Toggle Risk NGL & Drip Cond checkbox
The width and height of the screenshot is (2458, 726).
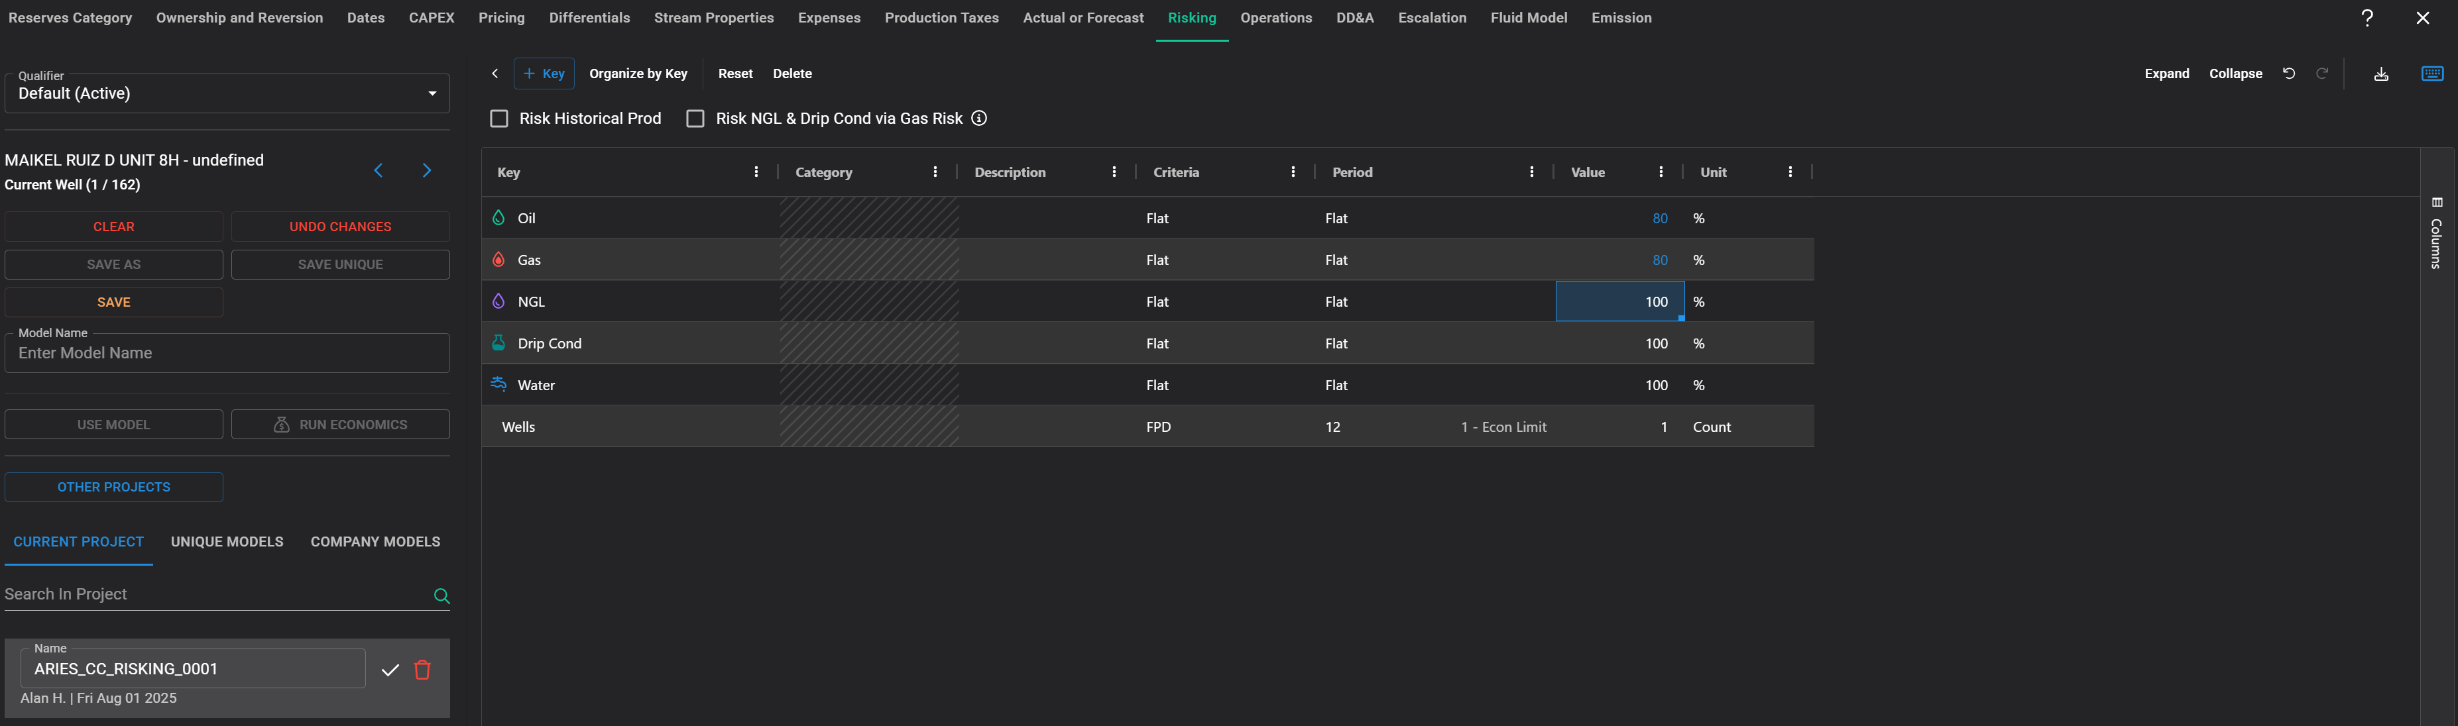[695, 119]
